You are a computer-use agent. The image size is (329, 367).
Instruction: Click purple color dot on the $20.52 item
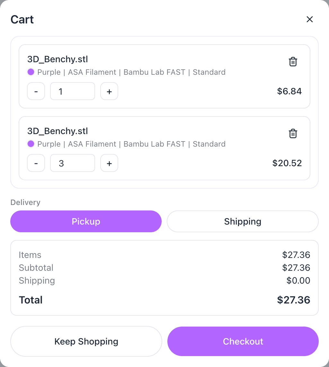(x=31, y=144)
